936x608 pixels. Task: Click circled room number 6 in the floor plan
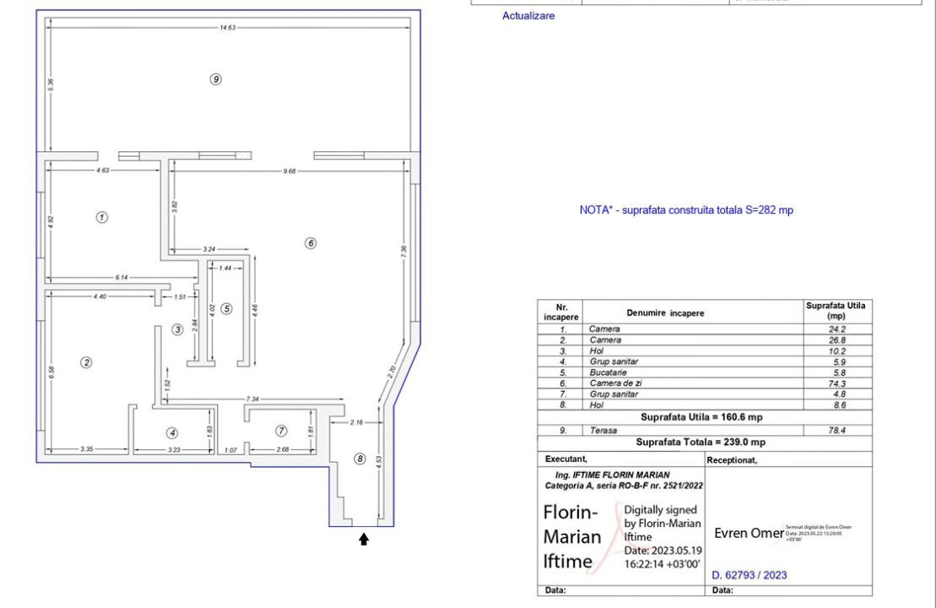[x=311, y=243]
